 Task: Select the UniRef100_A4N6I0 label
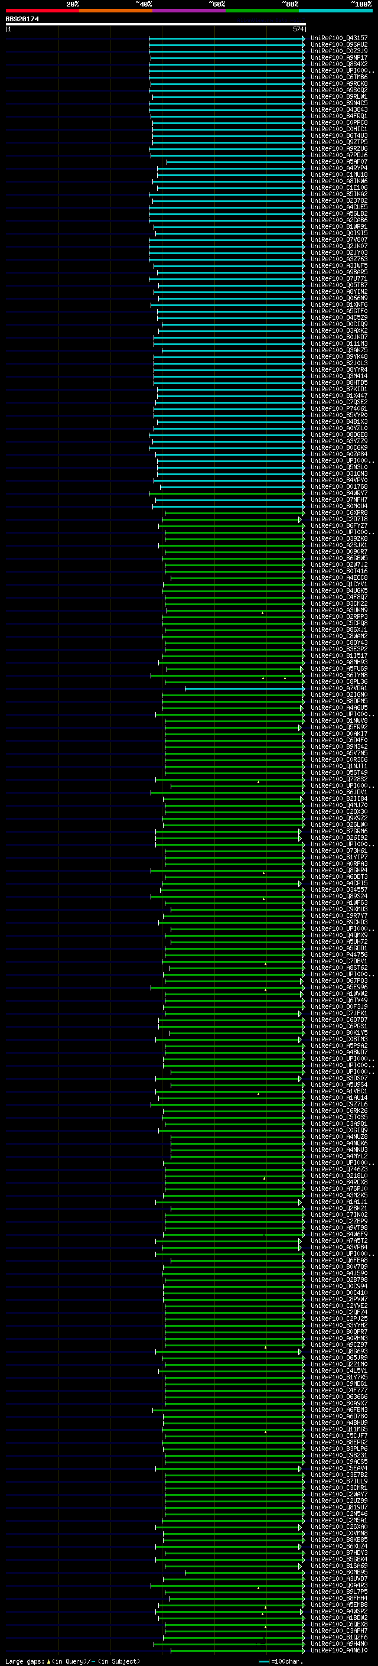tap(339, 1650)
